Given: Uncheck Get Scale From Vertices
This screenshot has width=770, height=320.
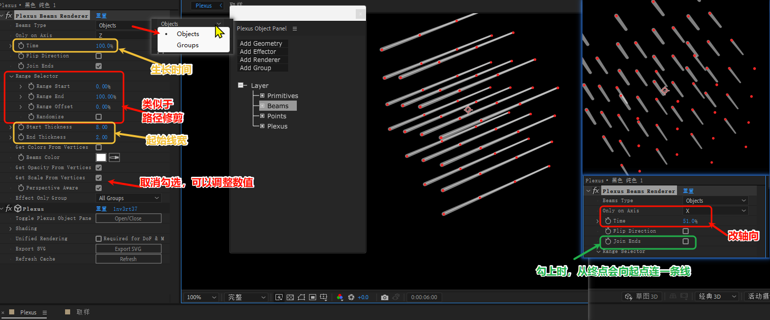Looking at the screenshot, I should pyautogui.click(x=99, y=178).
